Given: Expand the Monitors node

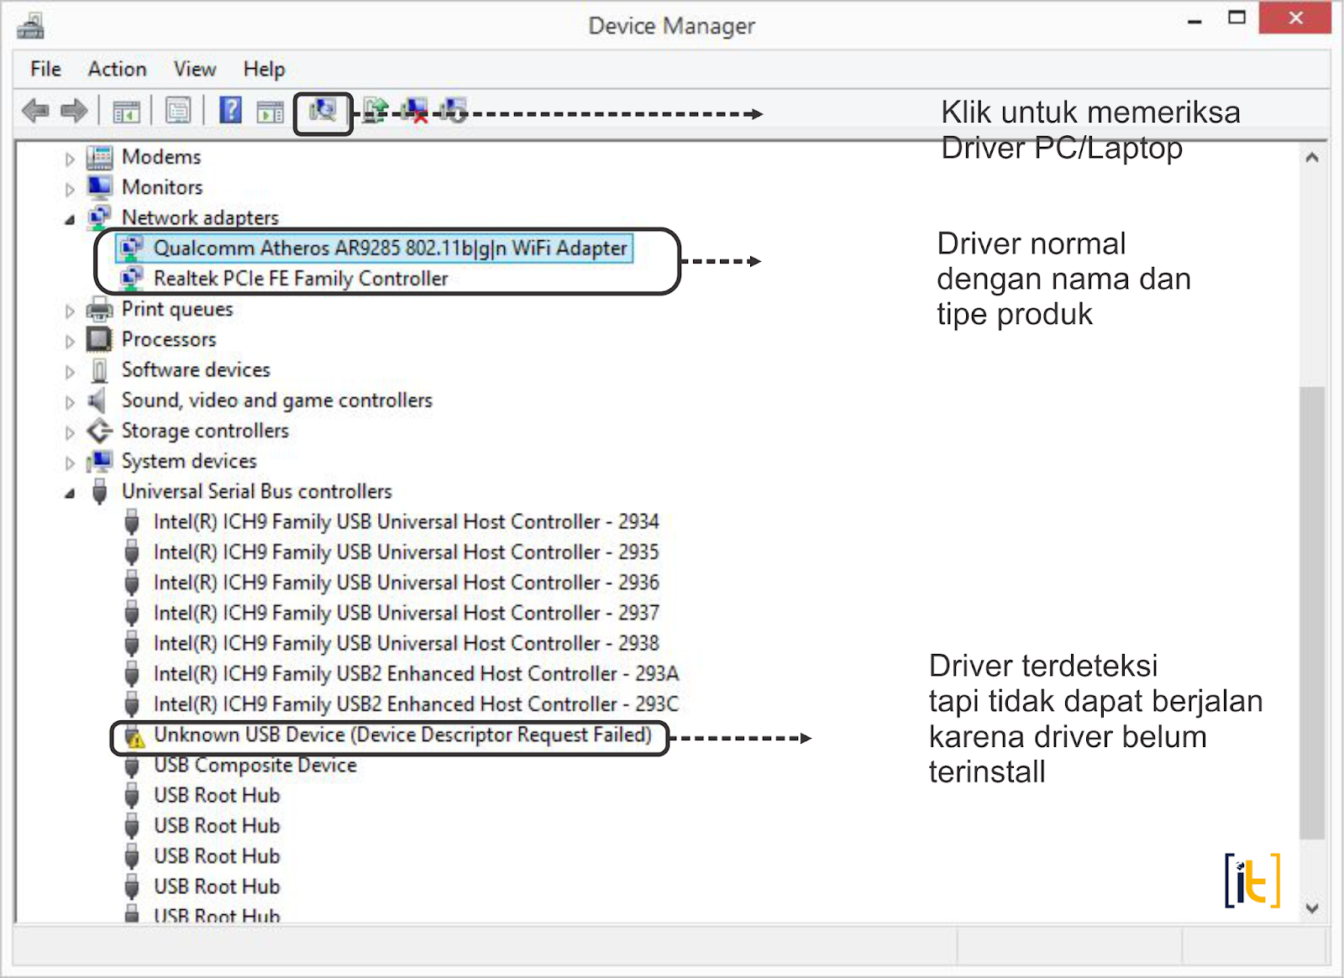Looking at the screenshot, I should 70,189.
